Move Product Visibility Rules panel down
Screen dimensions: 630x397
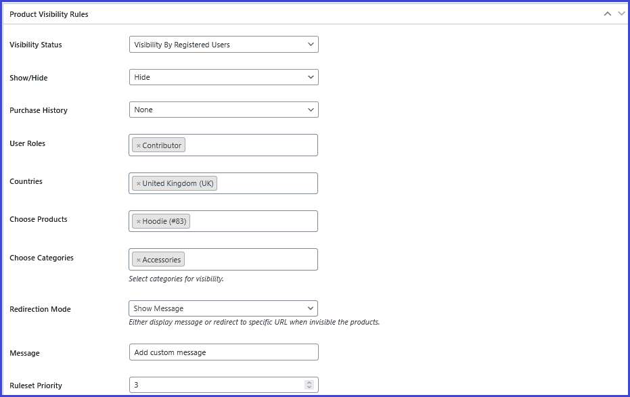(x=622, y=14)
